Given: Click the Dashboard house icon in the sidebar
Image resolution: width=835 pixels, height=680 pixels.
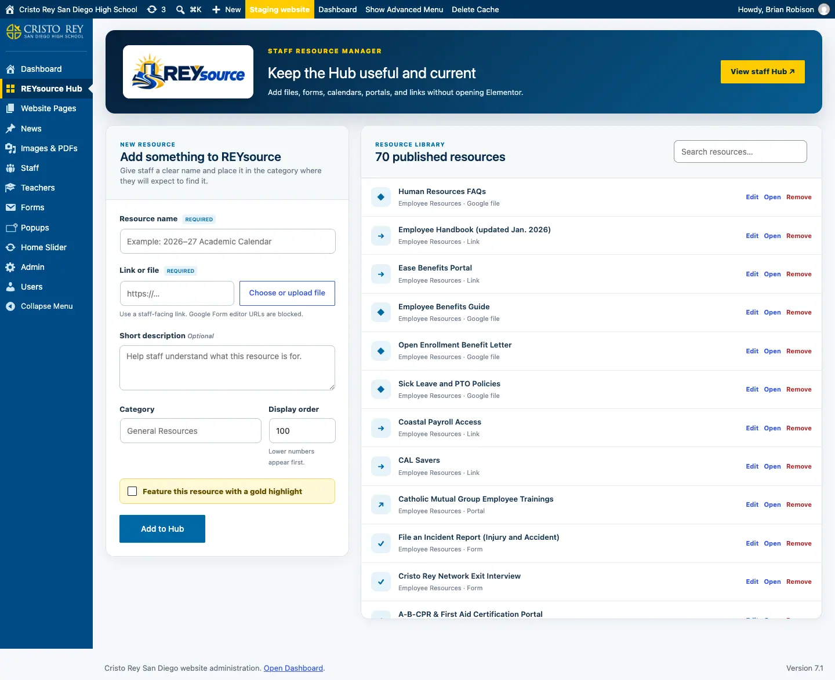Looking at the screenshot, I should 10,69.
